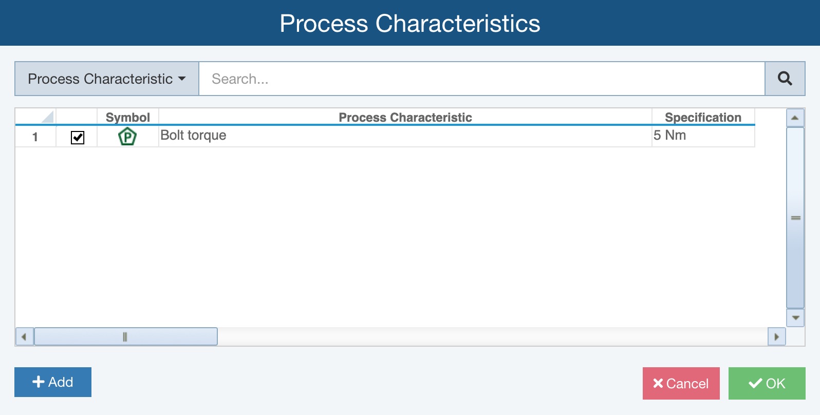Confirm with the green OK button
This screenshot has height=415, width=820.
[x=767, y=383]
